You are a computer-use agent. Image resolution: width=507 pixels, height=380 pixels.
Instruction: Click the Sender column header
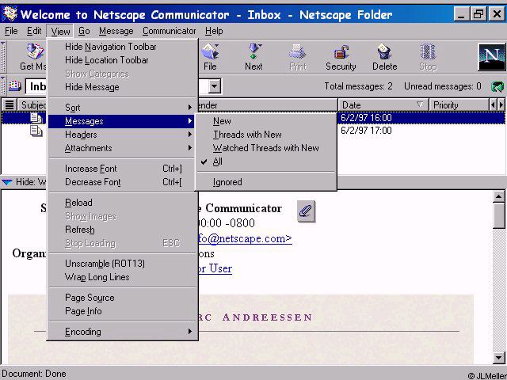click(x=267, y=105)
